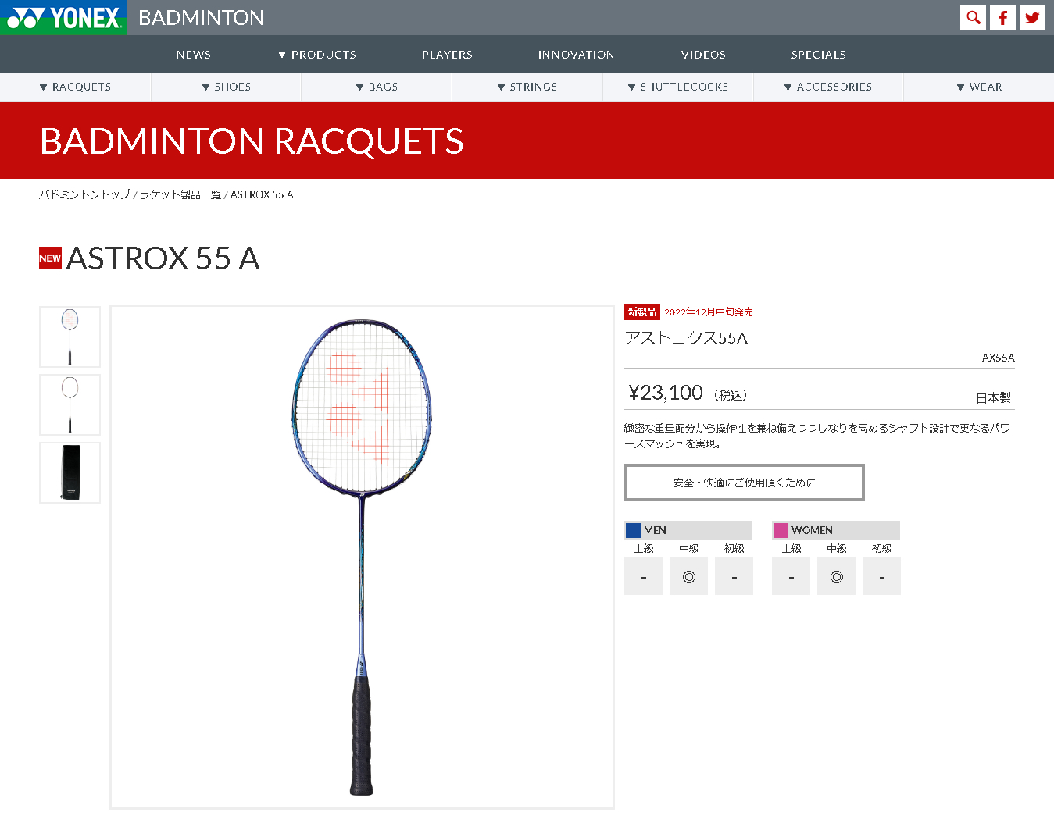Expand the SHUTTLECOCKS category menu
This screenshot has width=1054, height=837.
click(x=678, y=87)
